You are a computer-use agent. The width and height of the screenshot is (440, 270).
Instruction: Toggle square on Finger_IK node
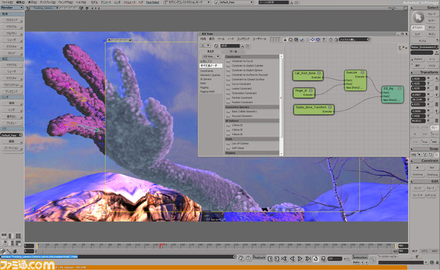coord(311,91)
